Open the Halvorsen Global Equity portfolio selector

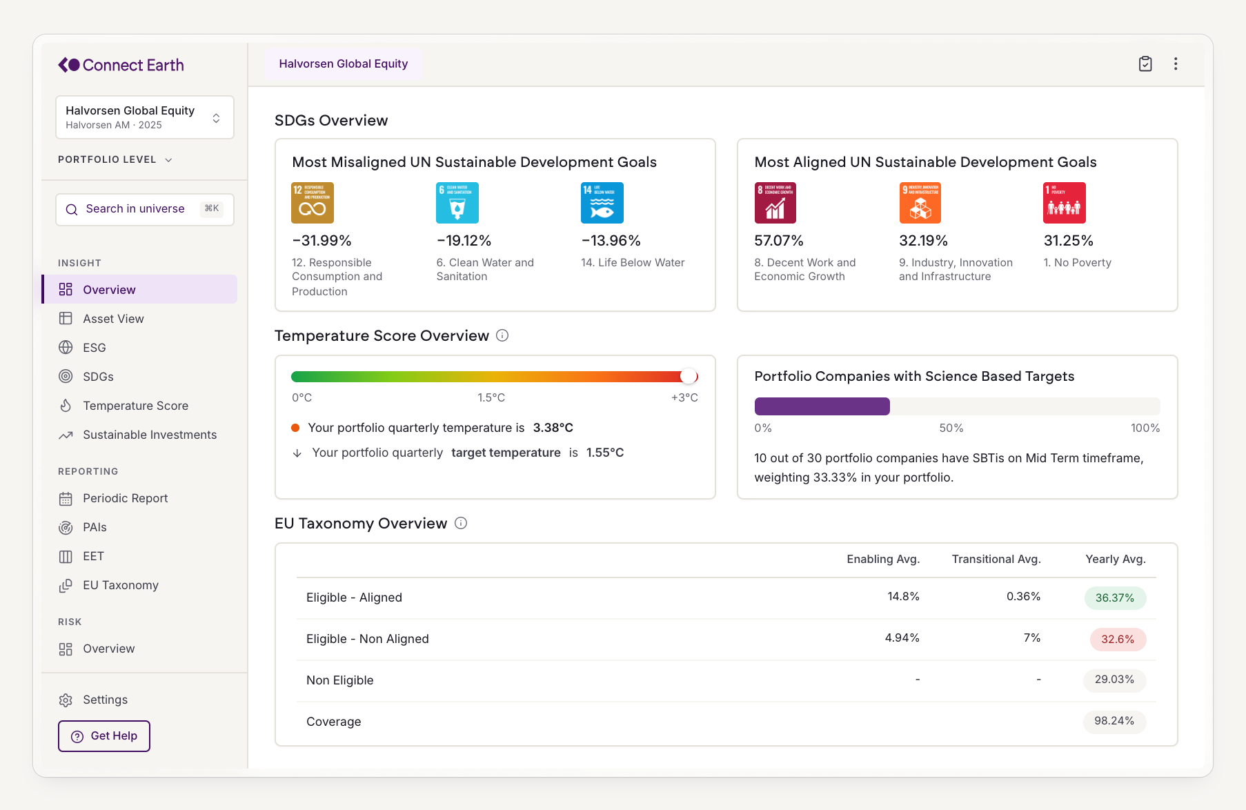[145, 117]
